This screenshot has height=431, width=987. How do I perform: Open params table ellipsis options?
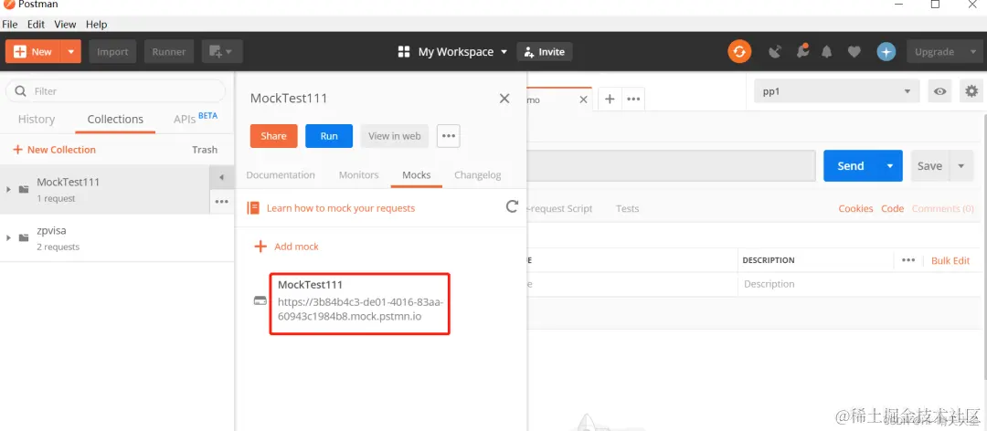[x=908, y=260]
